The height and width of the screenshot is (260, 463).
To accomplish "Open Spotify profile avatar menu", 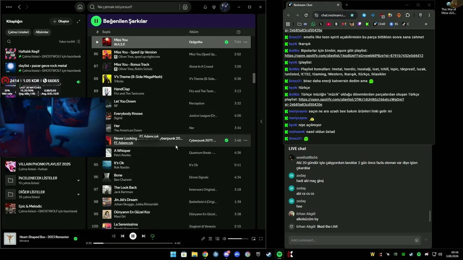I will 225,7.
